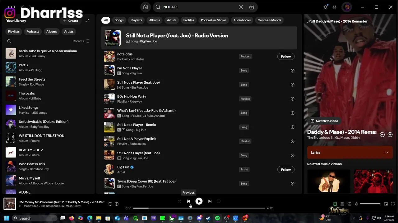Filter library by Playlists
The image size is (398, 223).
click(x=14, y=32)
